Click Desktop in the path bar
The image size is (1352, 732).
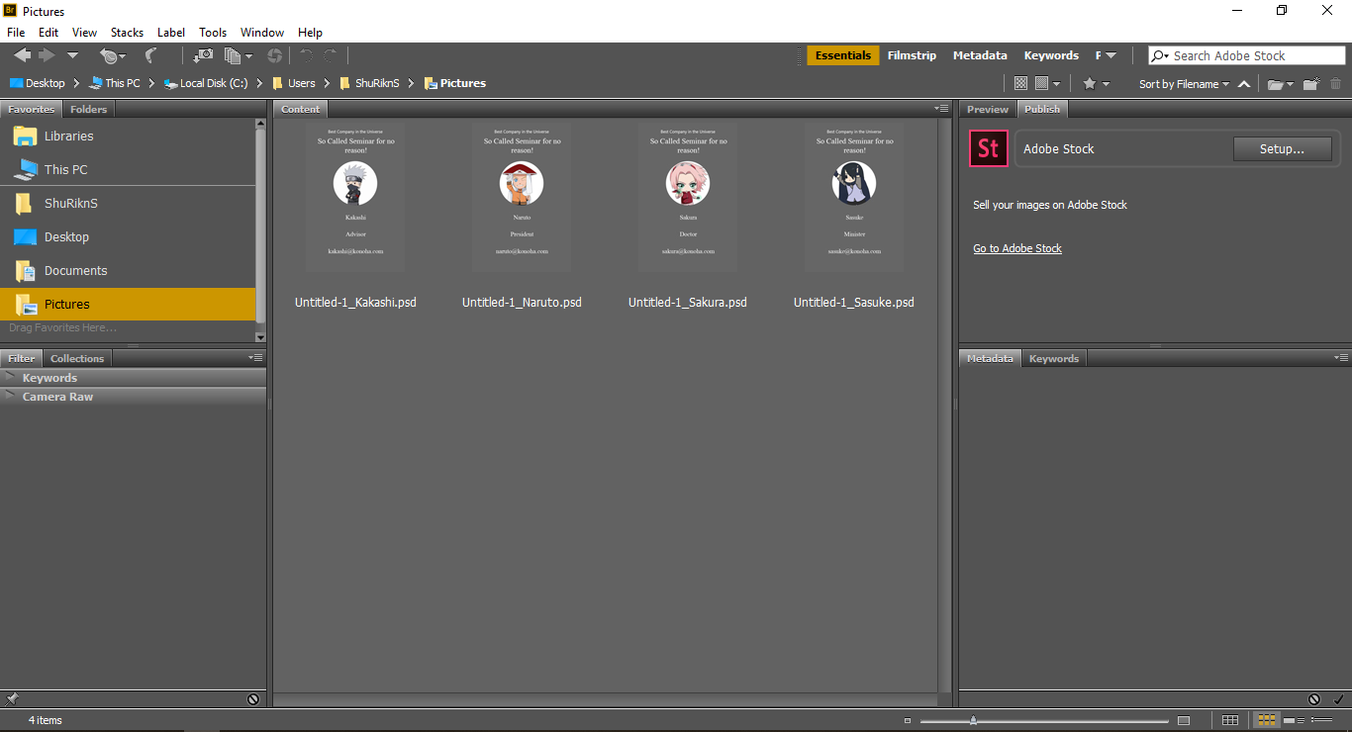point(37,83)
